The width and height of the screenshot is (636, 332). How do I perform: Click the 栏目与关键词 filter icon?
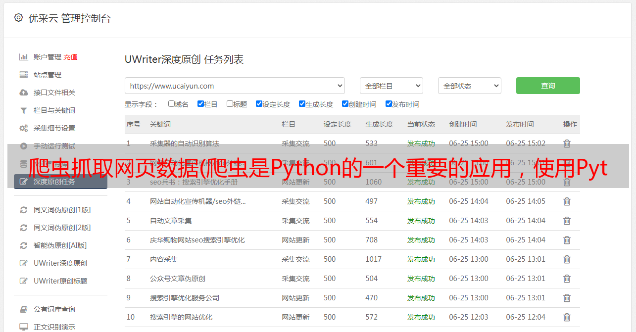point(23,110)
